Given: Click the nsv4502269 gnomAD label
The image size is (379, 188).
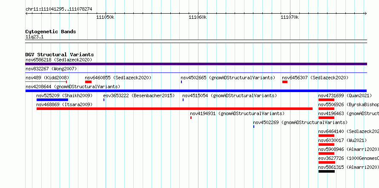Looking at the screenshot, I should click(300, 122).
